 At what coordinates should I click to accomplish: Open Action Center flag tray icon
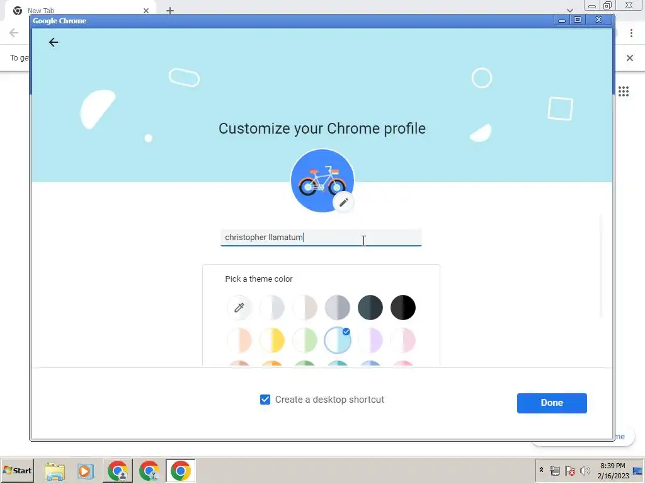point(569,470)
